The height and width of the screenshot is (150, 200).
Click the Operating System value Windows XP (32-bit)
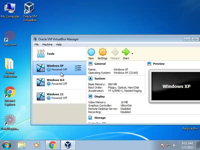pyautogui.click(x=126, y=73)
